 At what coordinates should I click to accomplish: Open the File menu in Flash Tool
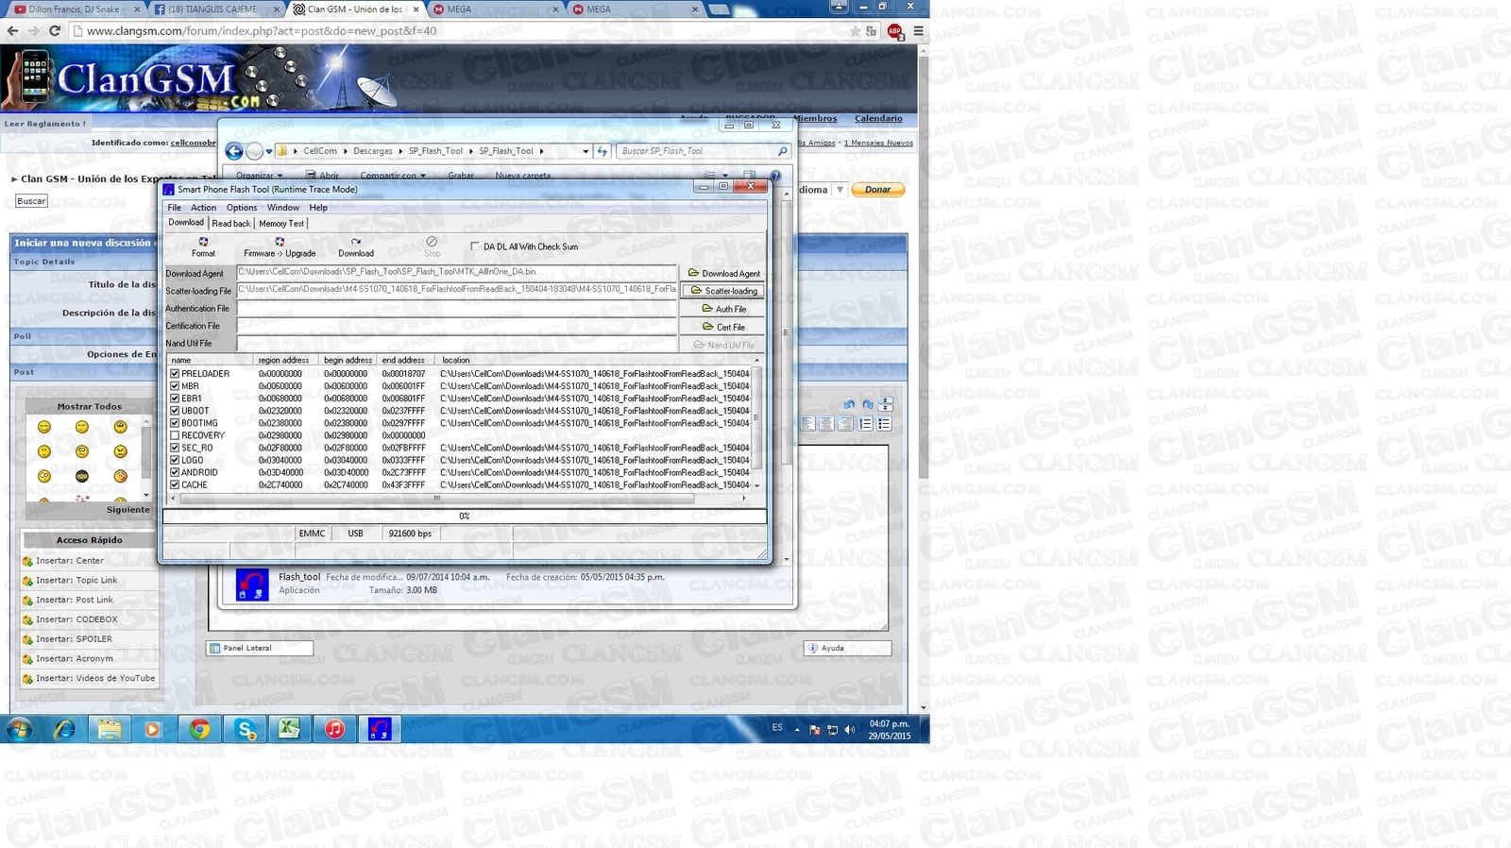(x=175, y=208)
